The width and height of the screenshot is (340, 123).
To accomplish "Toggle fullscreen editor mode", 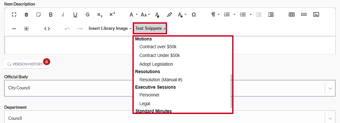I will 14,15.
